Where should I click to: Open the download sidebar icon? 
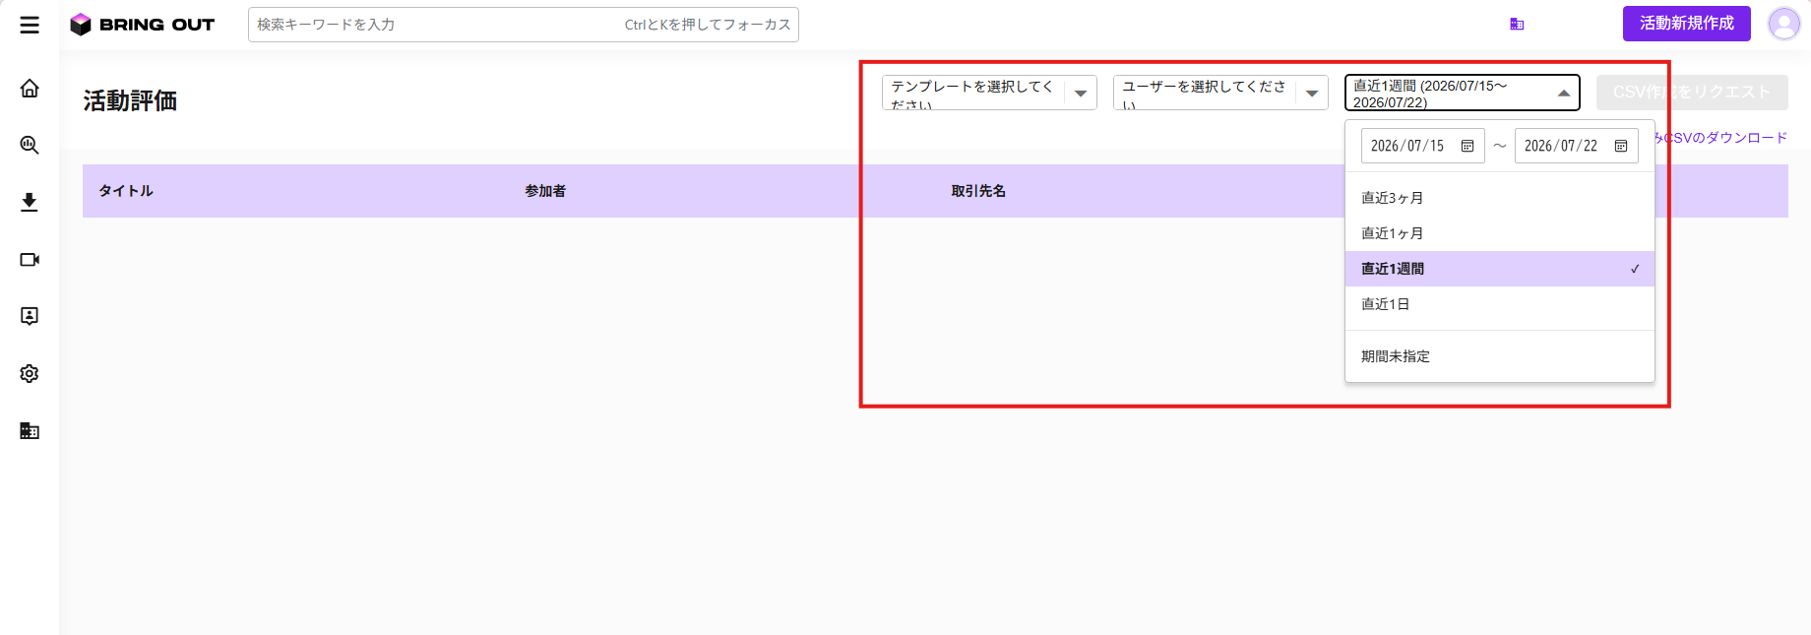pos(30,203)
